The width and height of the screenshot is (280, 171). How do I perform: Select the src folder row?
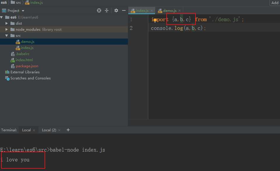click(64, 36)
